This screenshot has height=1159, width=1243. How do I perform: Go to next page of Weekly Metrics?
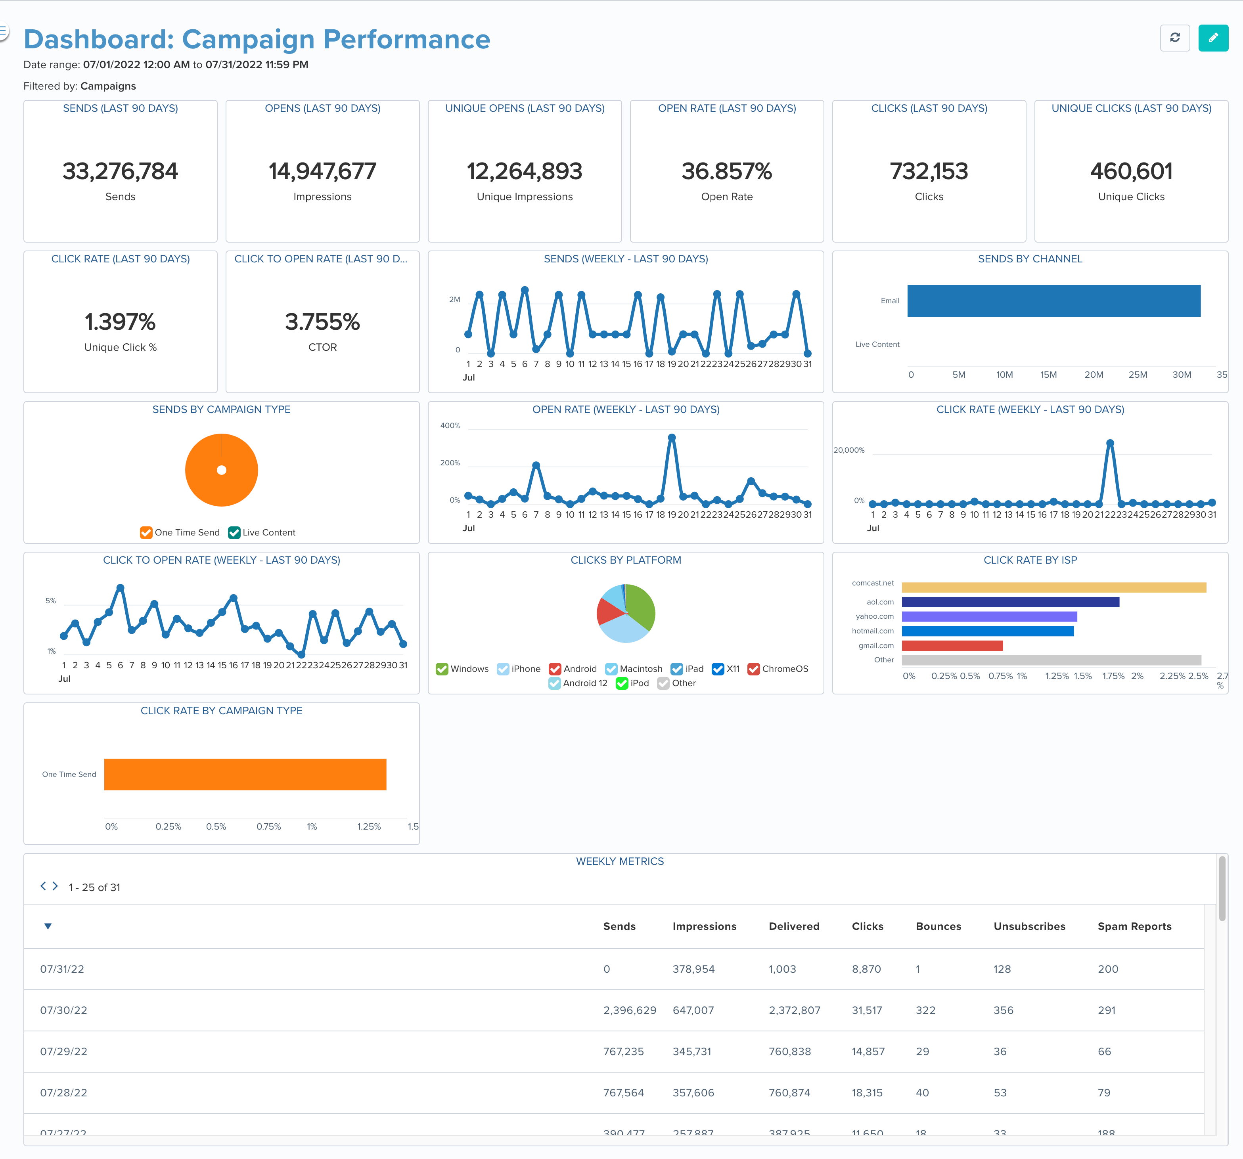56,886
